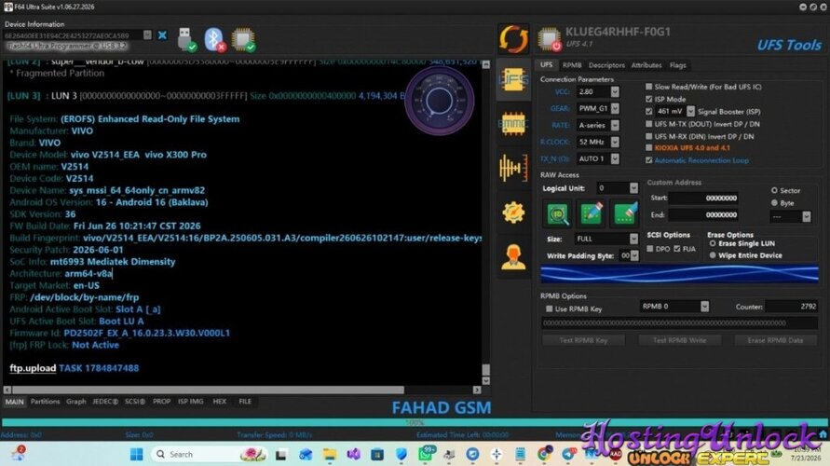Click ftp.upload link in log
This screenshot has width=830, height=466.
tap(33, 368)
